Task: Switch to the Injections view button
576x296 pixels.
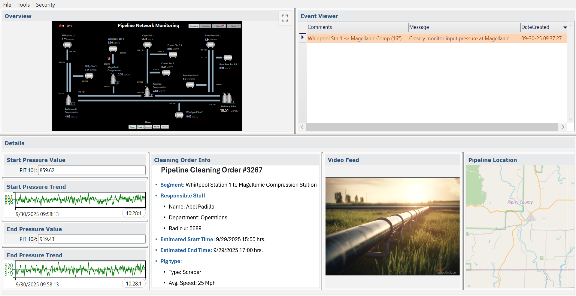Action: (x=206, y=26)
